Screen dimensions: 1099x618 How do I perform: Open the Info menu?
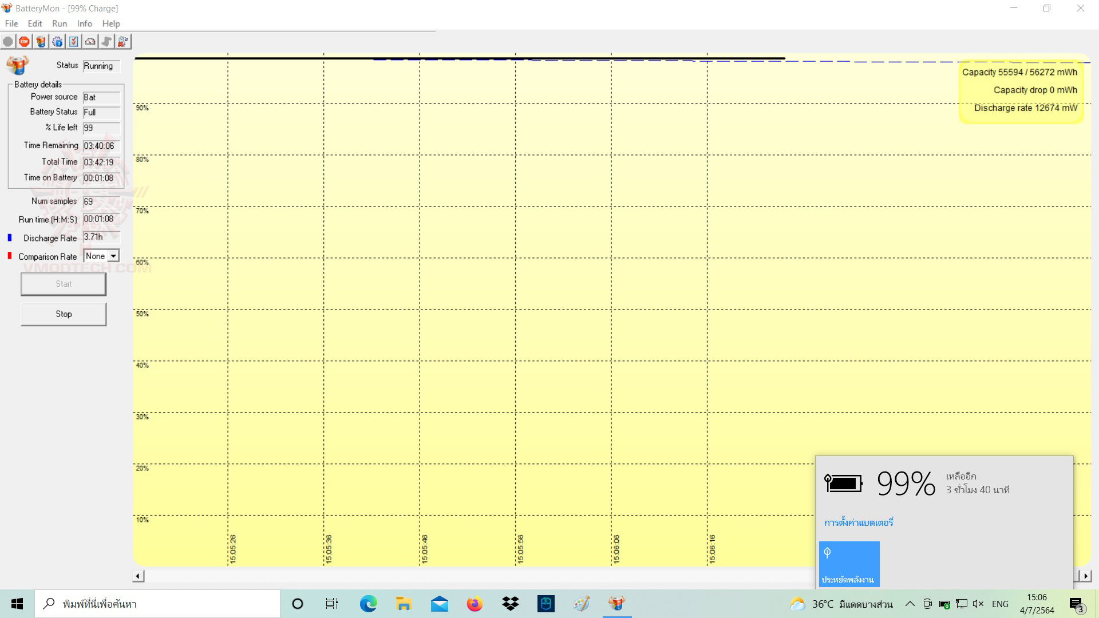point(84,23)
